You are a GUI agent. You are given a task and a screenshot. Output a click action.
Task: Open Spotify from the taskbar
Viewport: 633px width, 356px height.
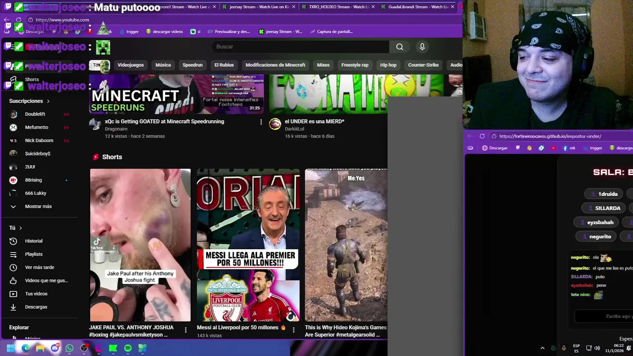[x=128, y=348]
